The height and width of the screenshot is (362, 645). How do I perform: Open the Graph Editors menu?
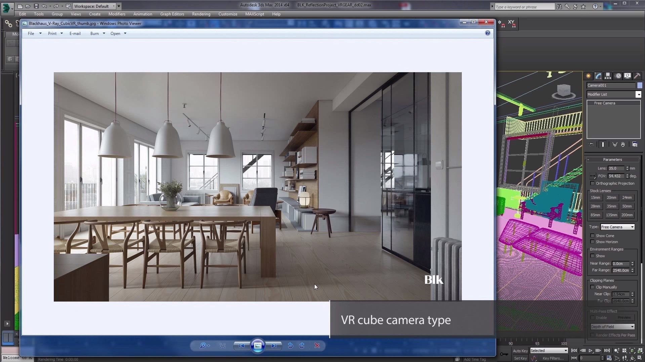pyautogui.click(x=172, y=14)
